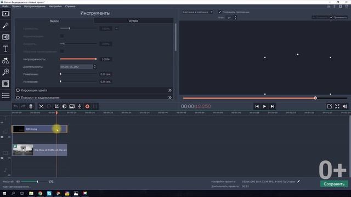Click the Отменить button above preview

point(320,18)
